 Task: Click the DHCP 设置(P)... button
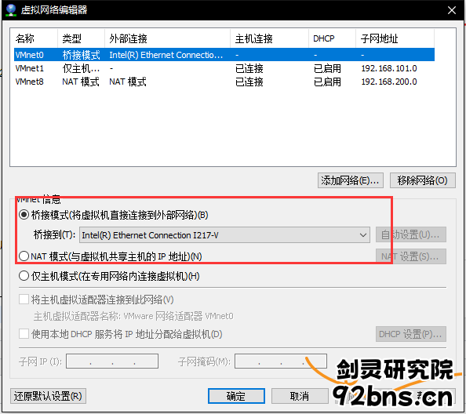pos(411,334)
